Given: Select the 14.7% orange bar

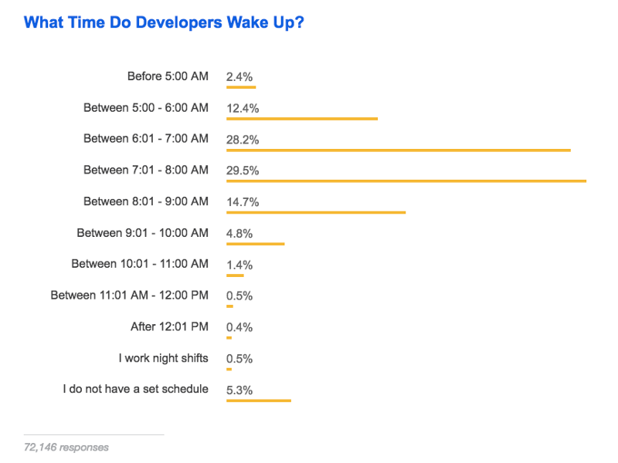Looking at the screenshot, I should pyautogui.click(x=316, y=212).
